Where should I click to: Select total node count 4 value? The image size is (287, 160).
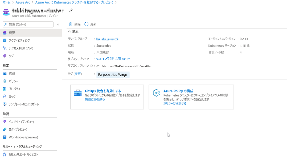[241, 52]
